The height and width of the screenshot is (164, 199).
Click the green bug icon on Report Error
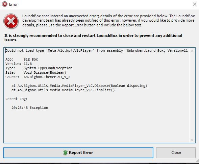65,153
